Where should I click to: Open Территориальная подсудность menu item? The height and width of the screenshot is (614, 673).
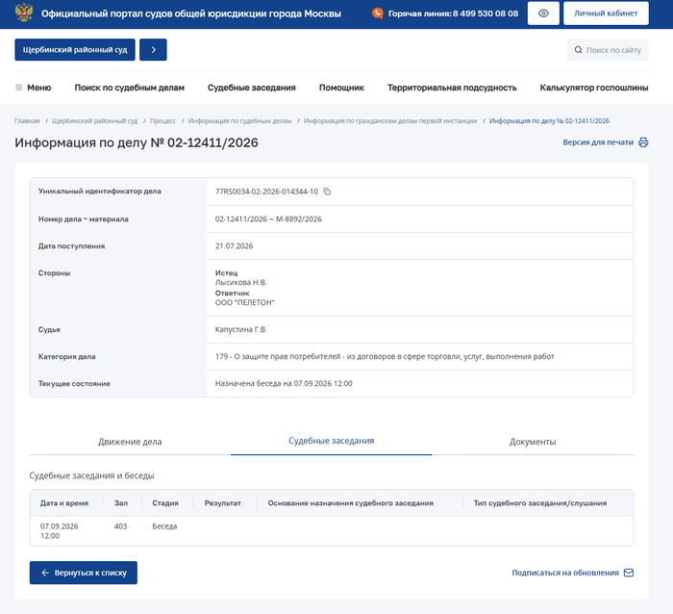pos(452,88)
